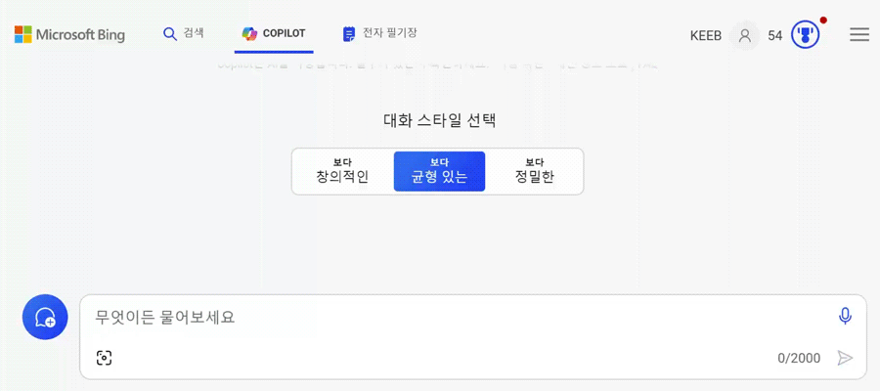Image resolution: width=880 pixels, height=391 pixels.
Task: Start a new topic with the chat icon
Action: 45,317
